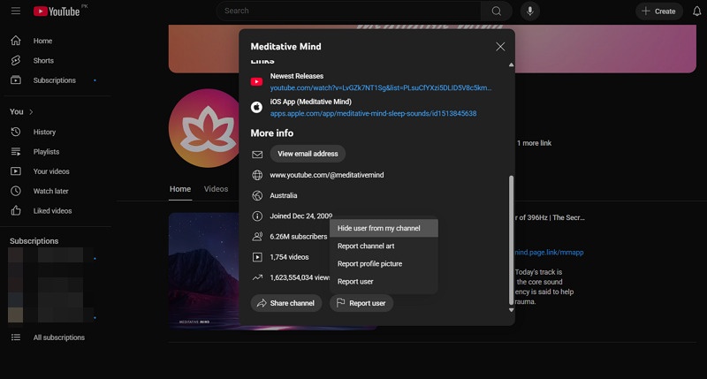Click the subscribers people icon
The width and height of the screenshot is (707, 379).
257,237
